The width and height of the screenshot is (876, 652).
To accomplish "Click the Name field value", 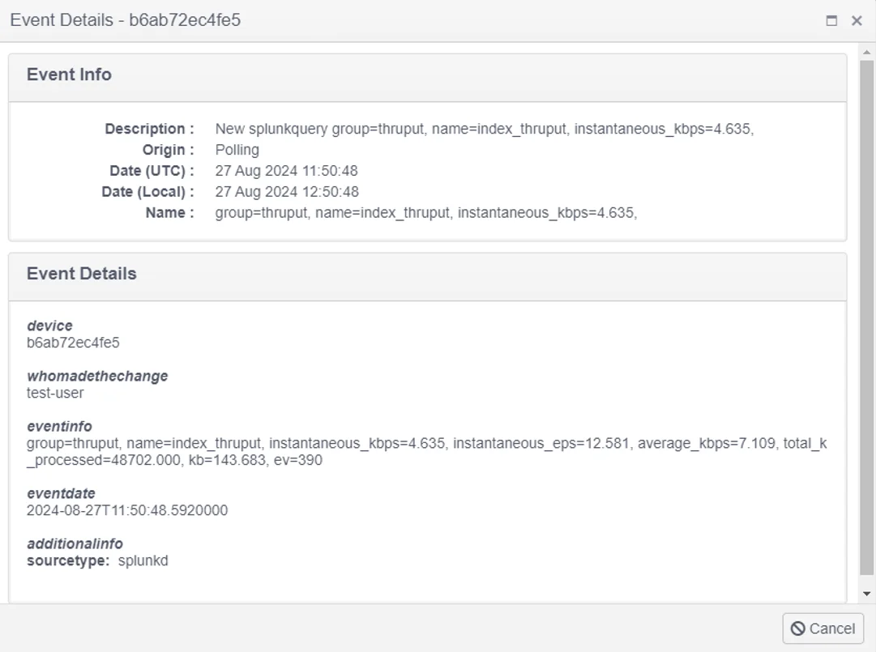I will [x=426, y=213].
